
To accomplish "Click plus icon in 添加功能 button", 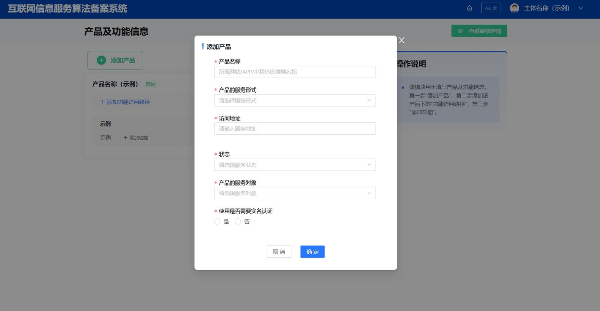I will click(x=125, y=138).
